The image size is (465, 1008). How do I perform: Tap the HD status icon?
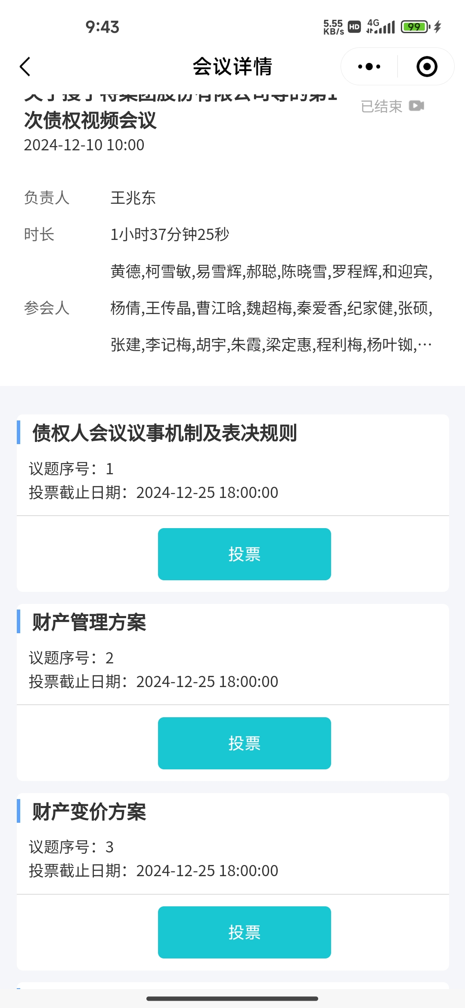click(354, 27)
